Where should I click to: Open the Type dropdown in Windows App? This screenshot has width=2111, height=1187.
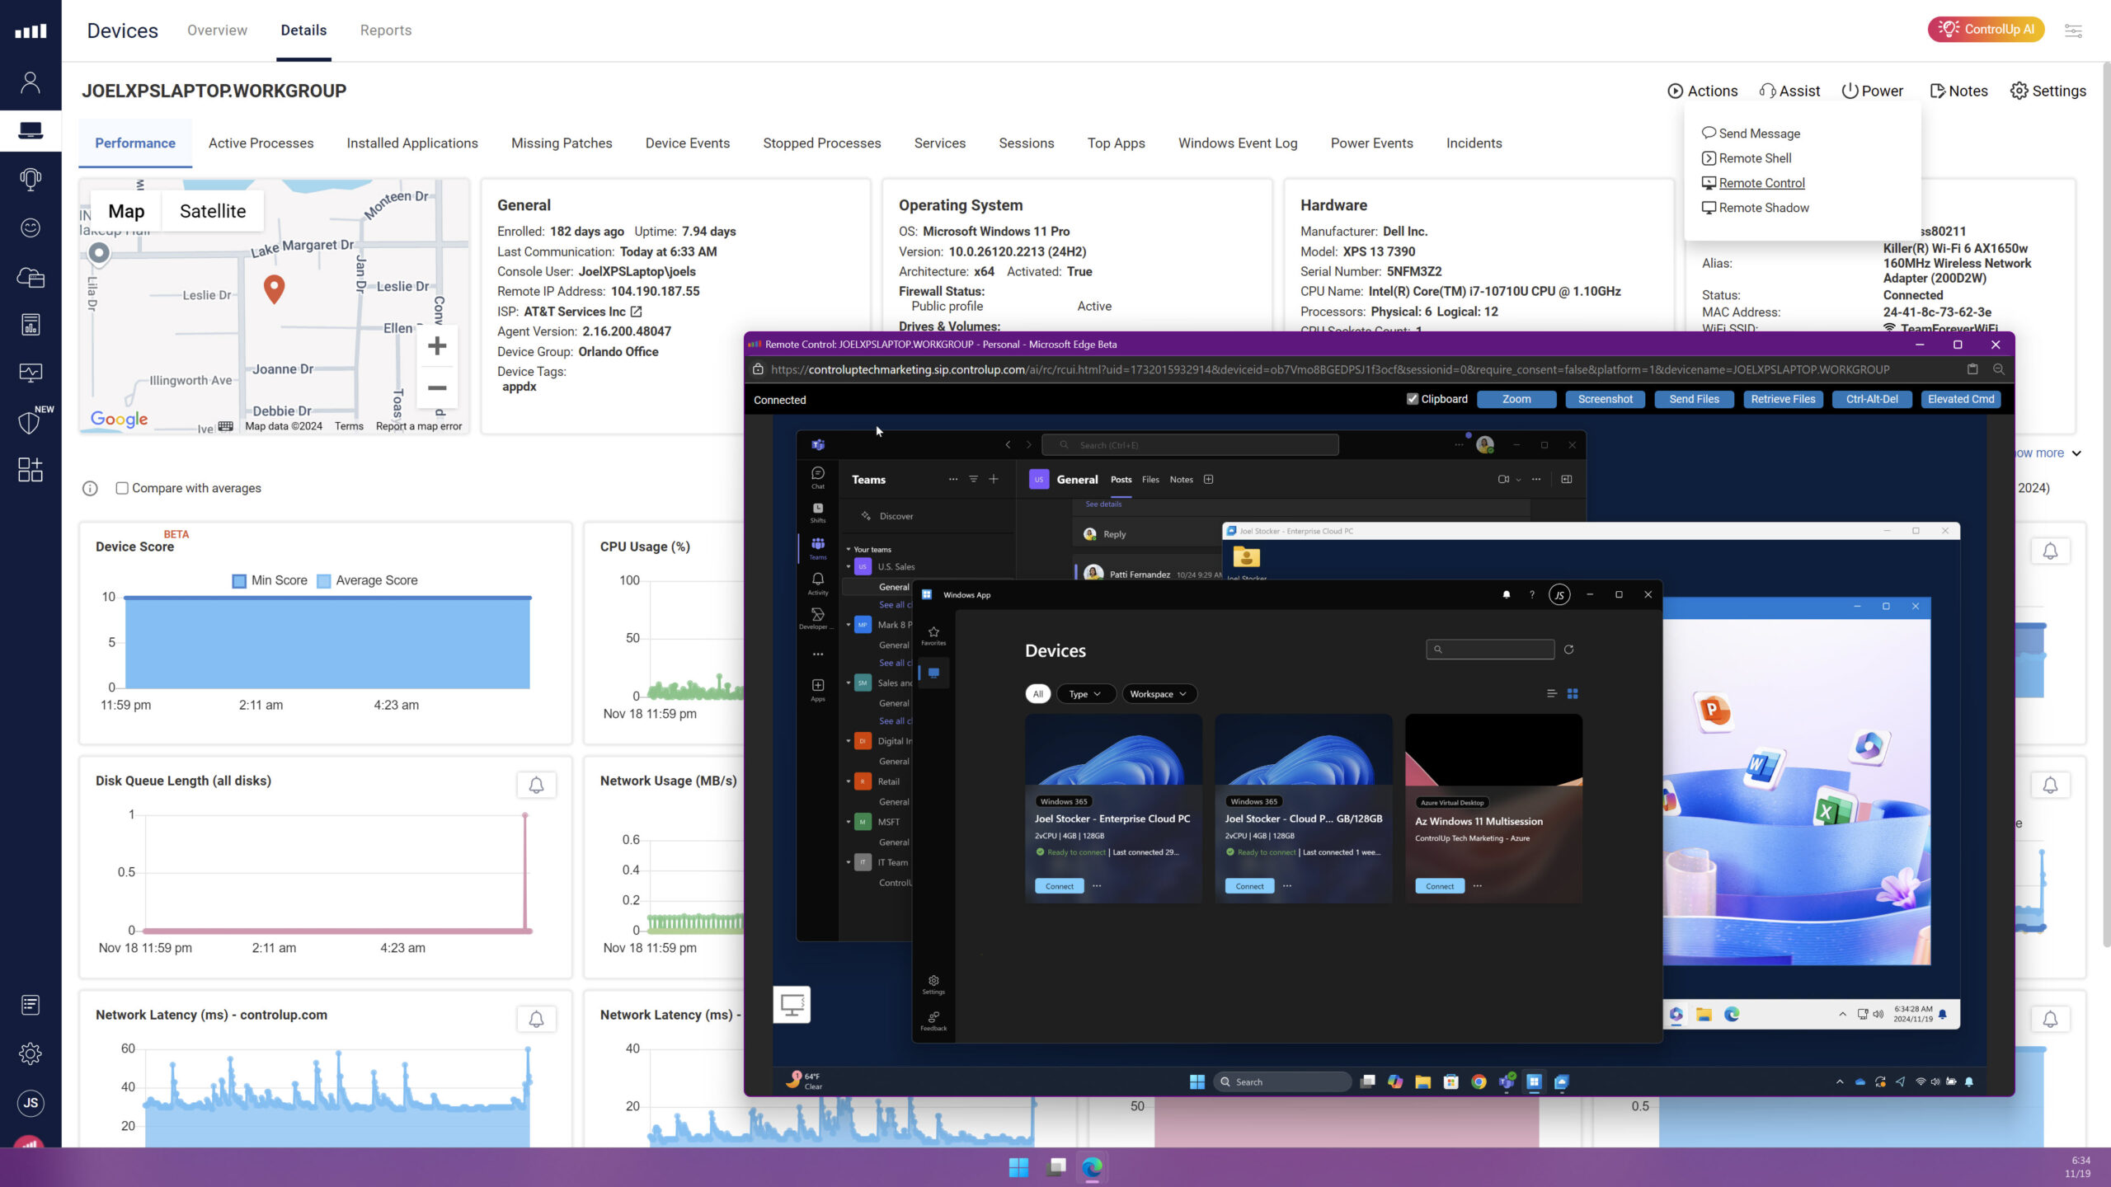(x=1085, y=694)
